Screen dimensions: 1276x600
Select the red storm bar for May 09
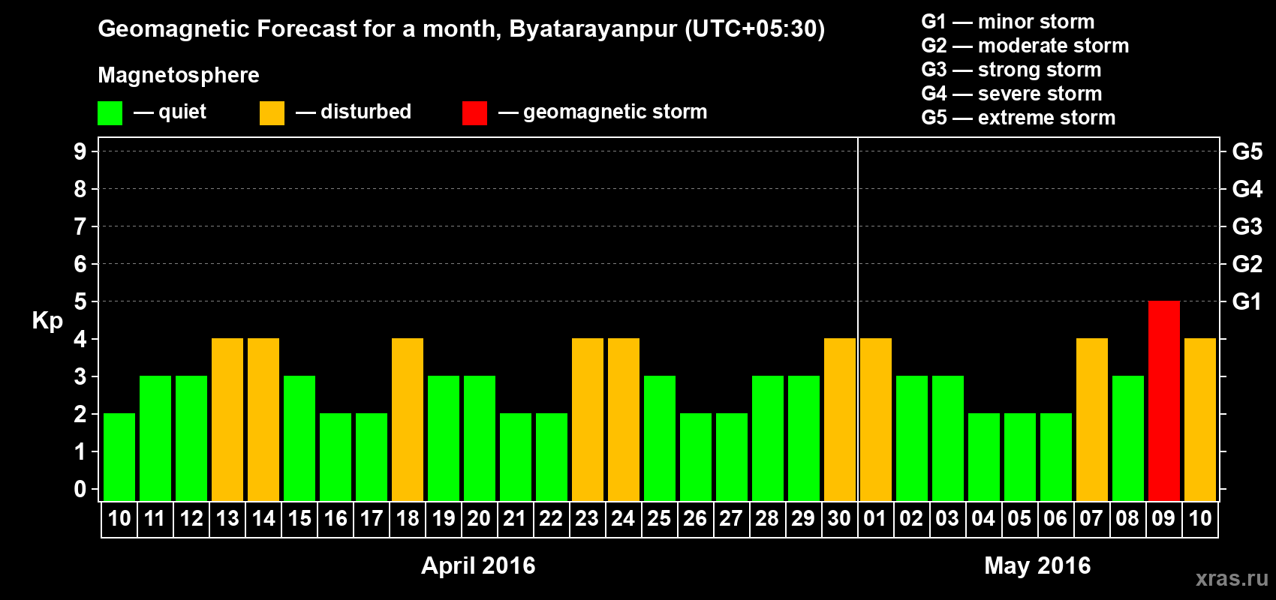coord(1164,400)
